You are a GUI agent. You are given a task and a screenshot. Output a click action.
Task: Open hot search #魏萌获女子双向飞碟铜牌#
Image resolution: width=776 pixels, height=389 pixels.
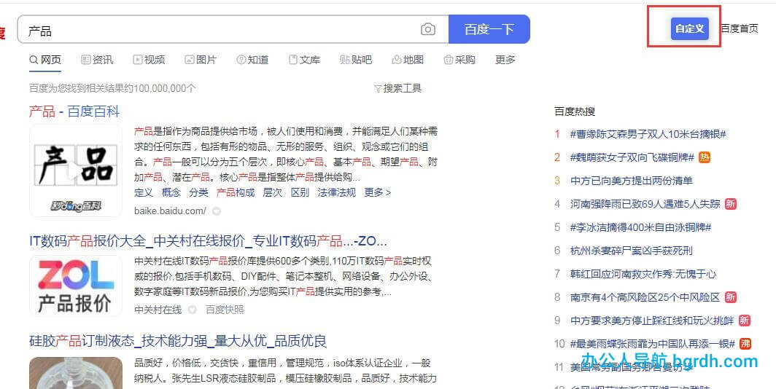(632, 157)
